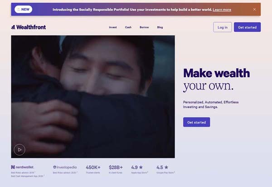The height and width of the screenshot is (187, 272).
Task: Click the Investopedia logo
Action: tap(66, 167)
